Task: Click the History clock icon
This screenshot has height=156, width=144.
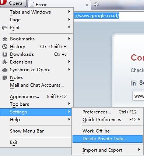Action: click(x=5, y=47)
